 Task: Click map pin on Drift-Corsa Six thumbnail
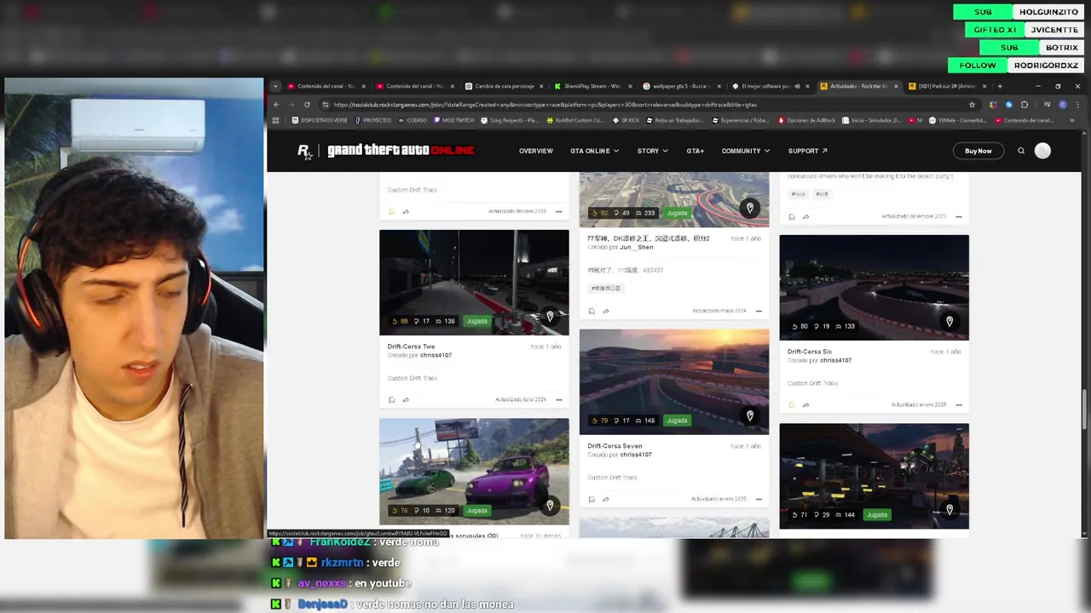[x=950, y=322]
